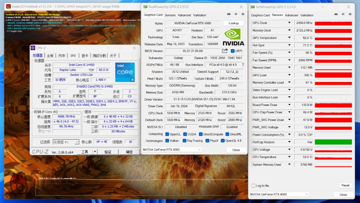
Task: Toggle the OpenGL 4.6 checkbox
Action: coord(222,141)
